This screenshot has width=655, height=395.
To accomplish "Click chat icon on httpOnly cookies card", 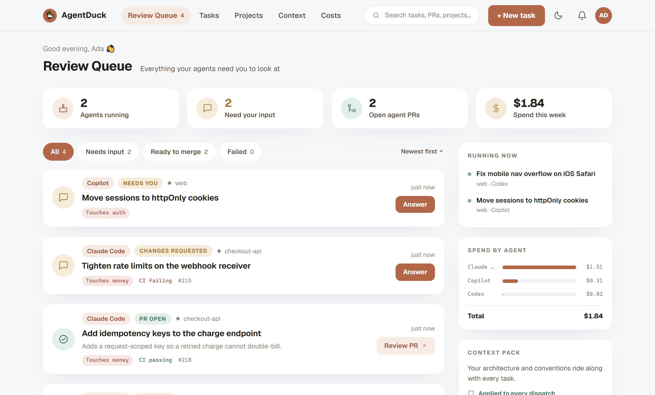I will point(63,198).
